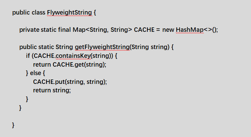Click the 'return string;' statement
The image size is (251, 137).
pos(52,90)
